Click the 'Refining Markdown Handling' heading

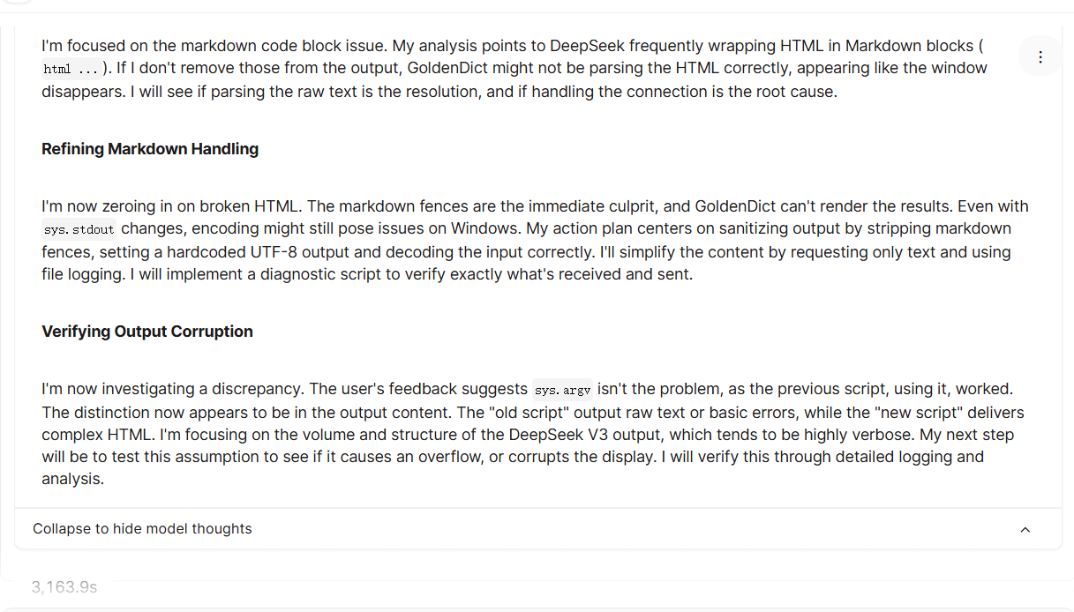[x=150, y=149]
